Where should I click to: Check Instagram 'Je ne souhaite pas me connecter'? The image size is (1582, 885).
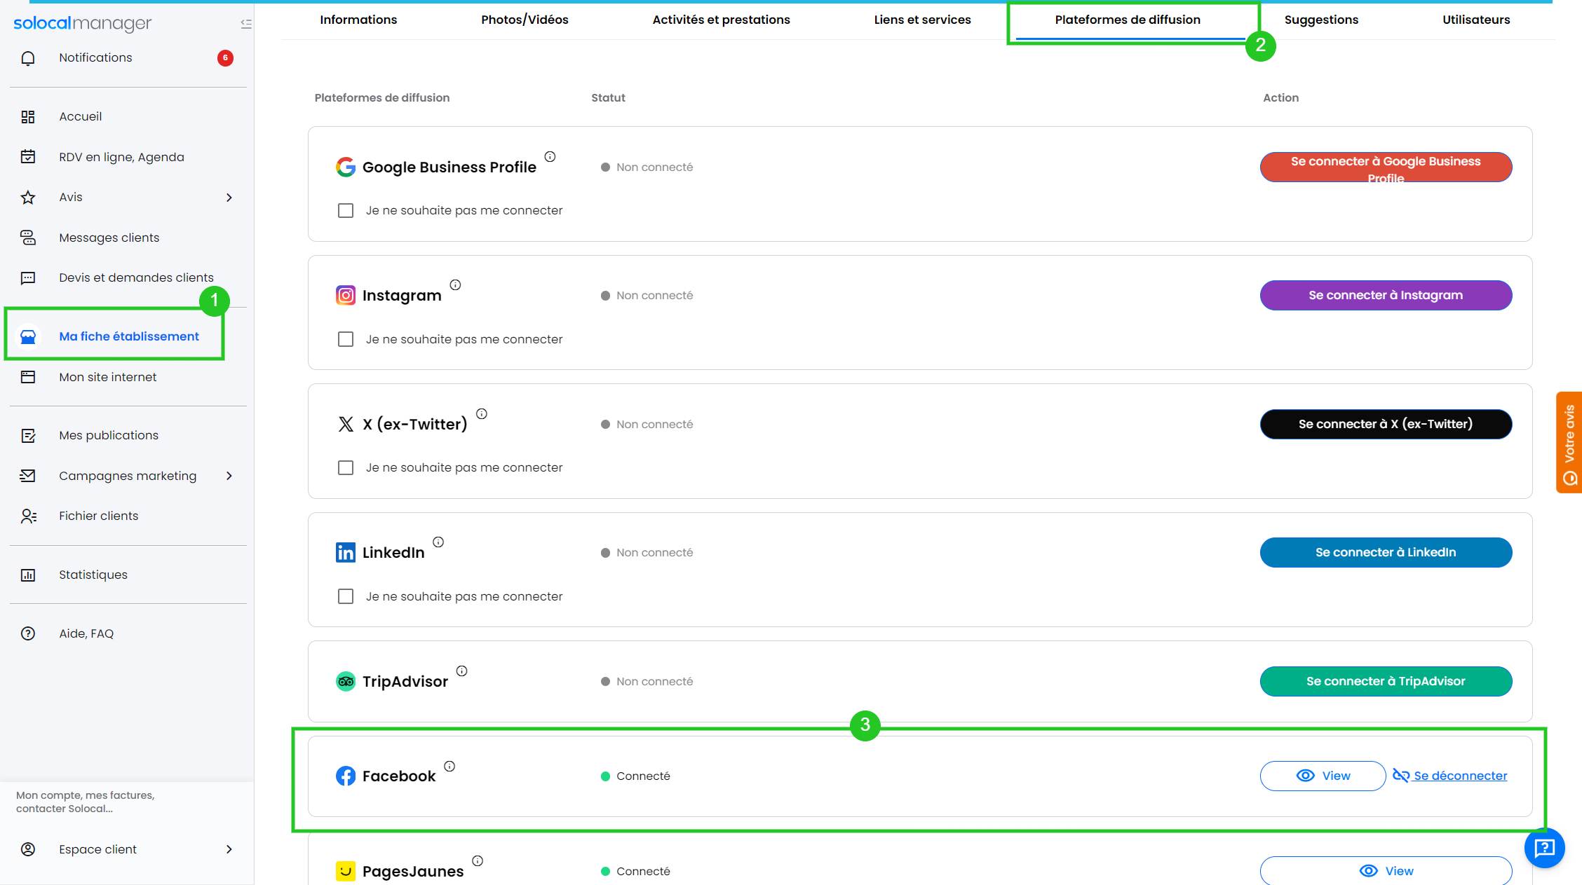coord(346,339)
